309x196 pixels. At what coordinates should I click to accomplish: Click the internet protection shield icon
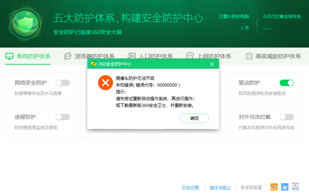[x=190, y=56]
